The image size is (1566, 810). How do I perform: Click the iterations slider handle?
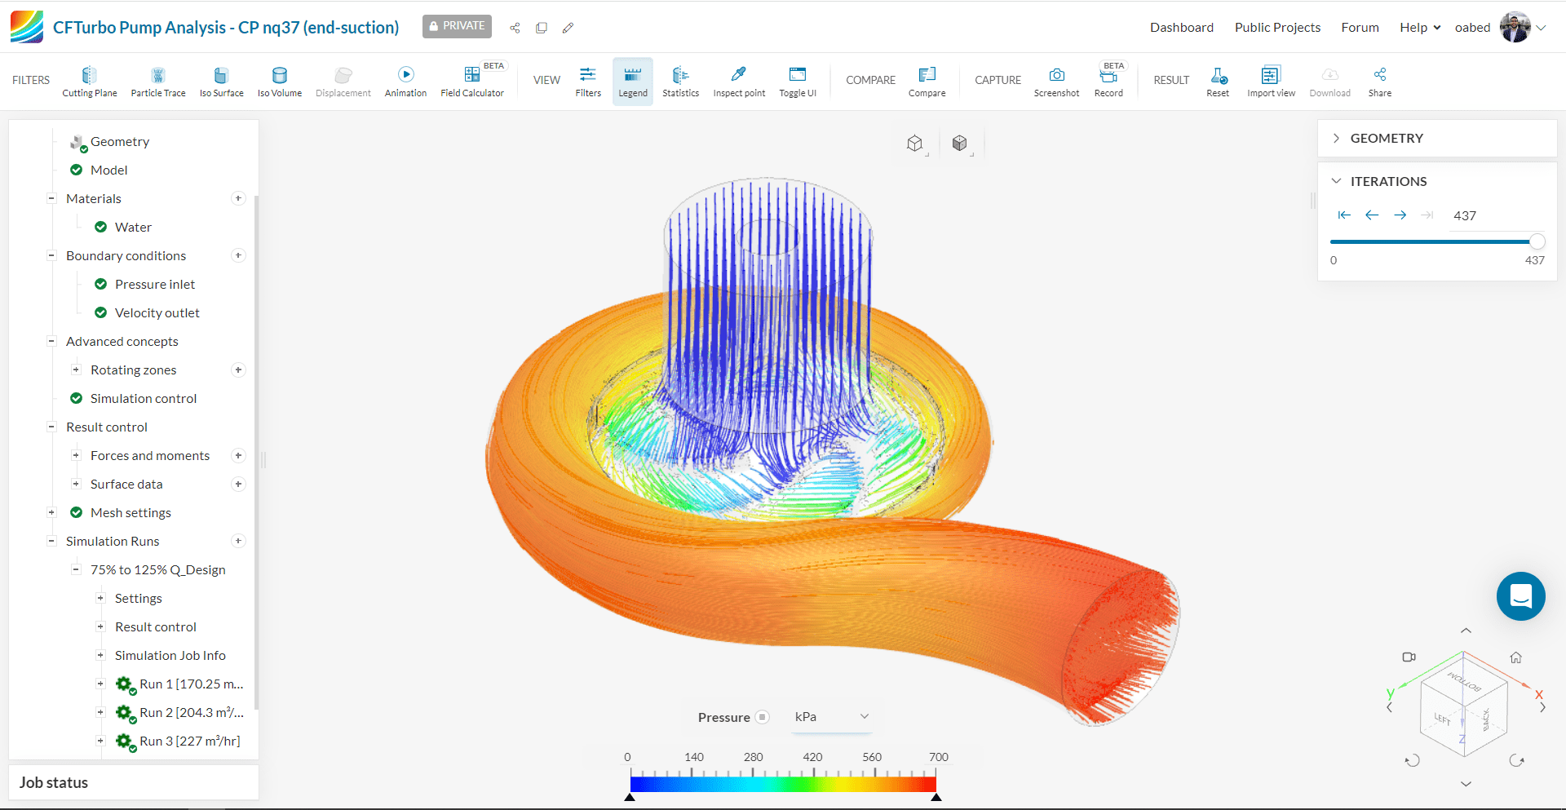pos(1537,241)
